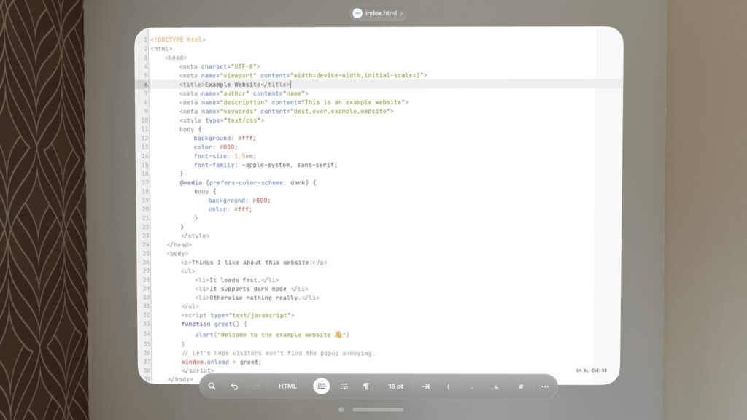Click the app icon beside index.html

357,13
